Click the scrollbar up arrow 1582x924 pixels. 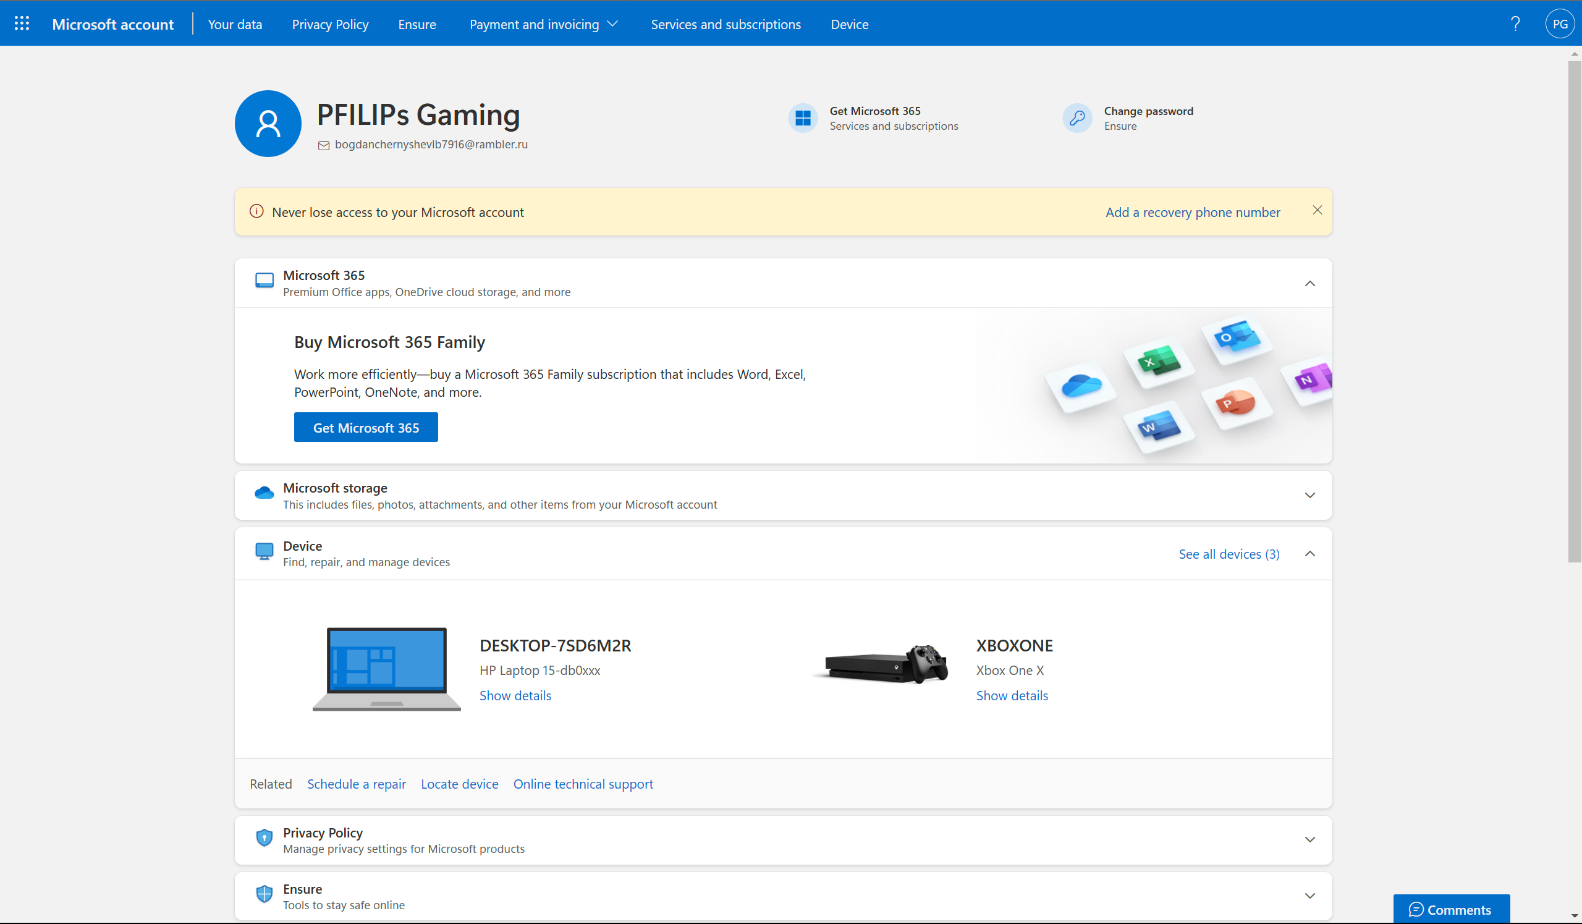[1575, 53]
